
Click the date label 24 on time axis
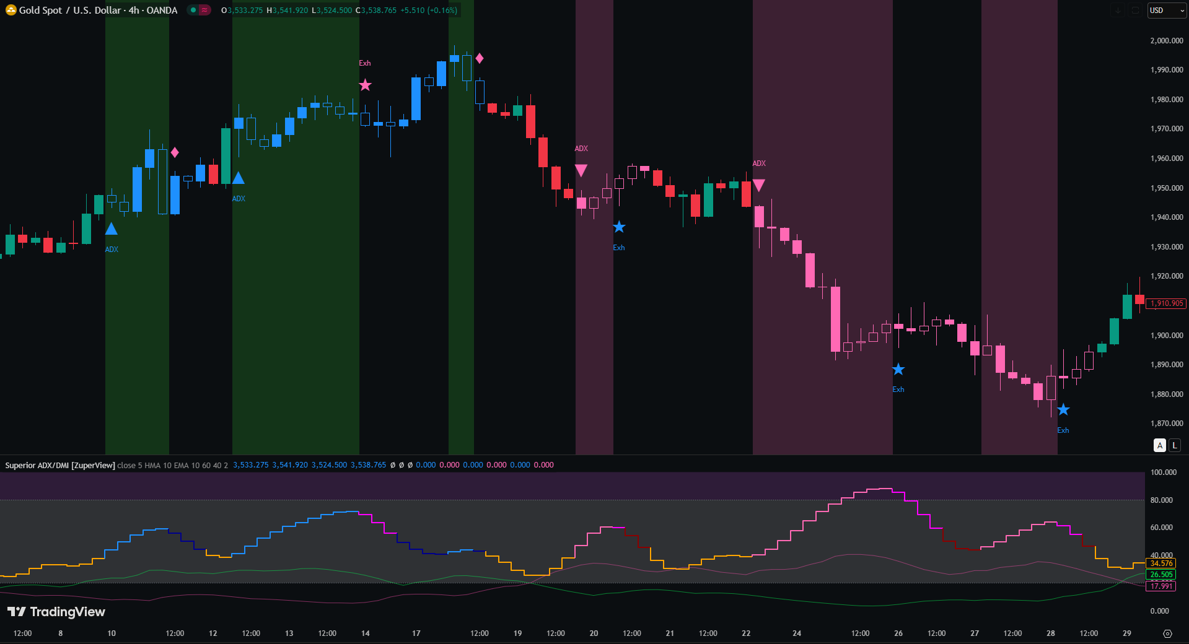click(x=797, y=633)
